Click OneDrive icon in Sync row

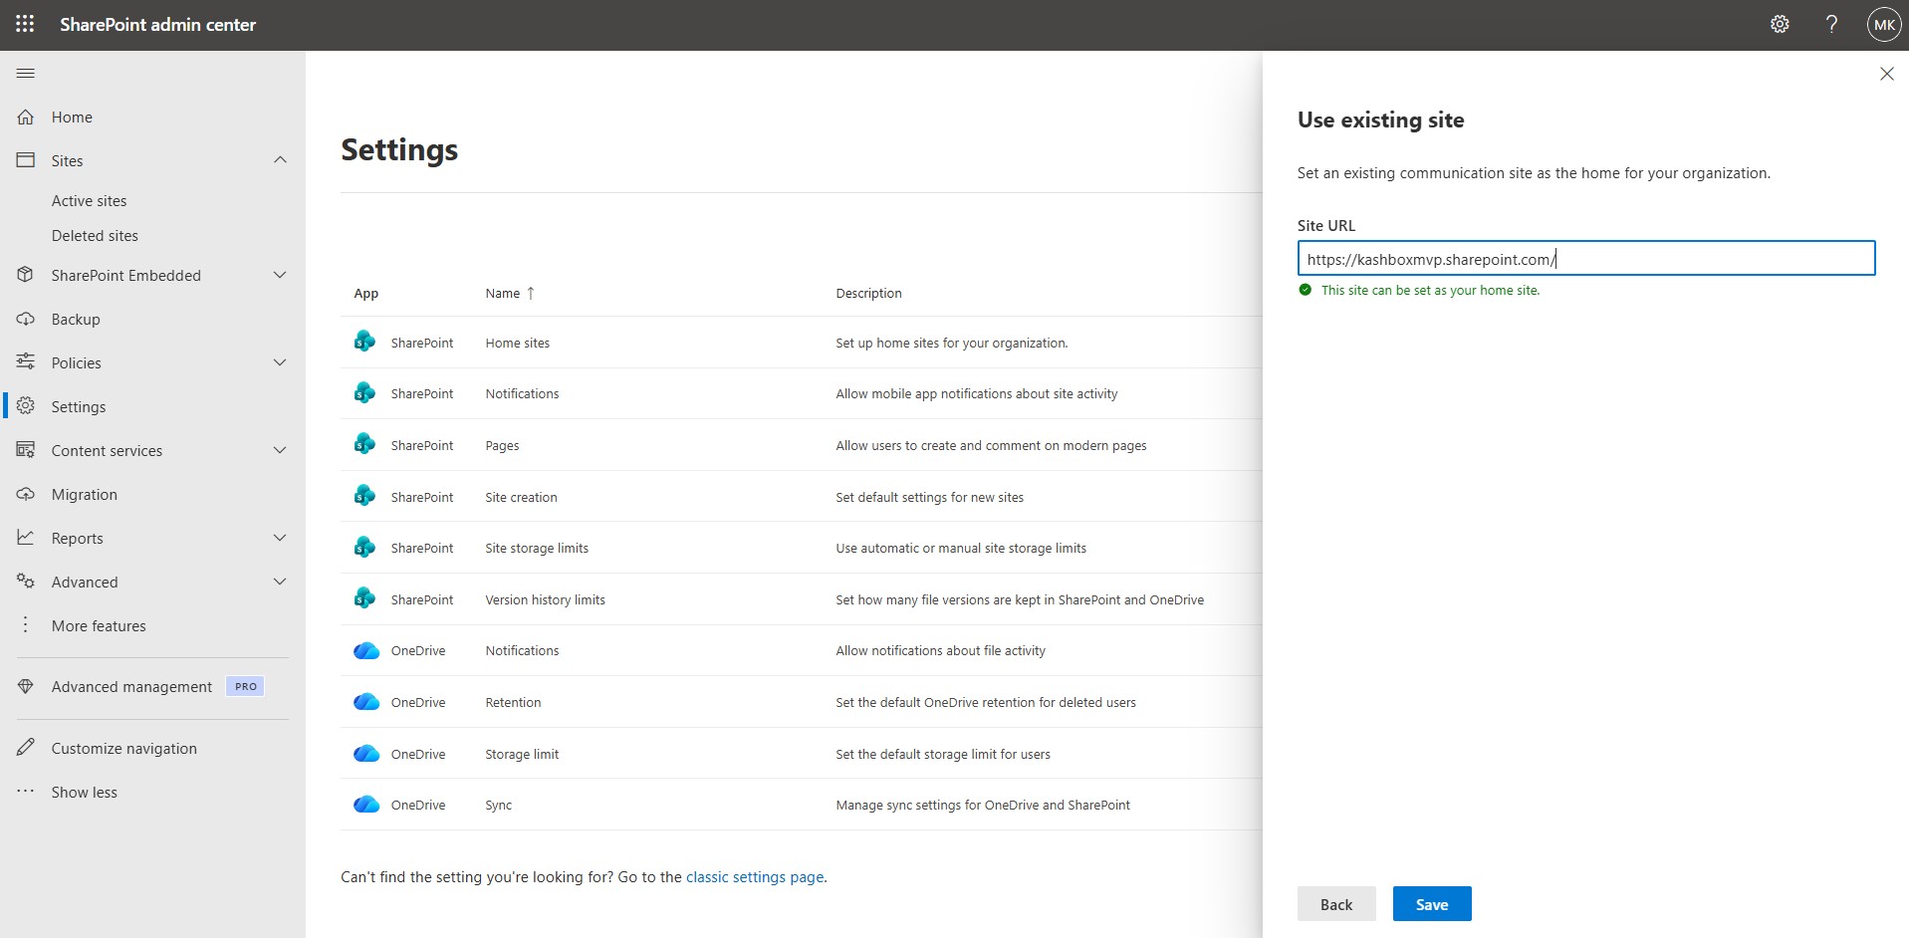[366, 805]
